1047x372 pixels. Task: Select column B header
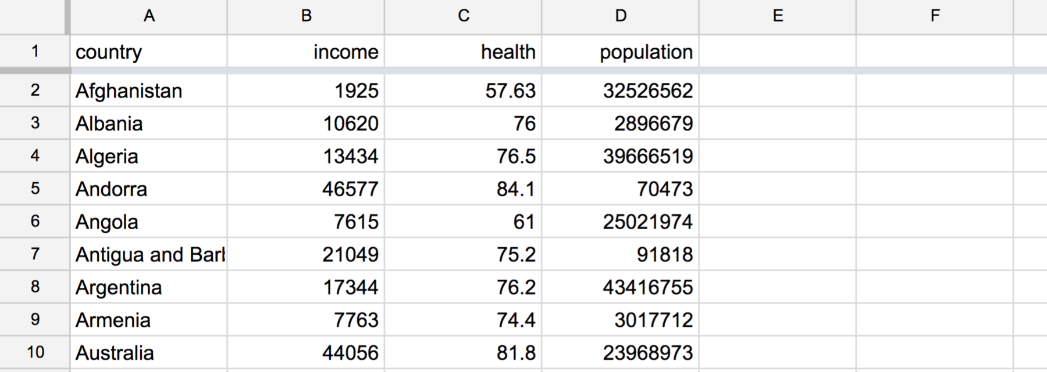point(306,16)
